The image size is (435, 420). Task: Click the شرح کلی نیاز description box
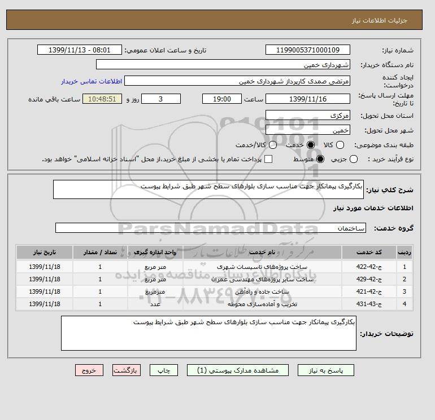click(x=208, y=189)
